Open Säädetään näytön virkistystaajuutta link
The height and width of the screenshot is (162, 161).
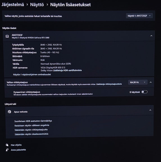pyautogui.click(x=31, y=130)
